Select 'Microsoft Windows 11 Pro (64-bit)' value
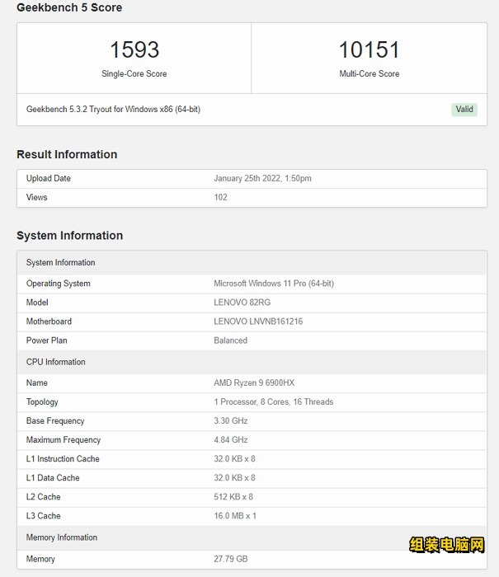499x577 pixels. click(274, 284)
